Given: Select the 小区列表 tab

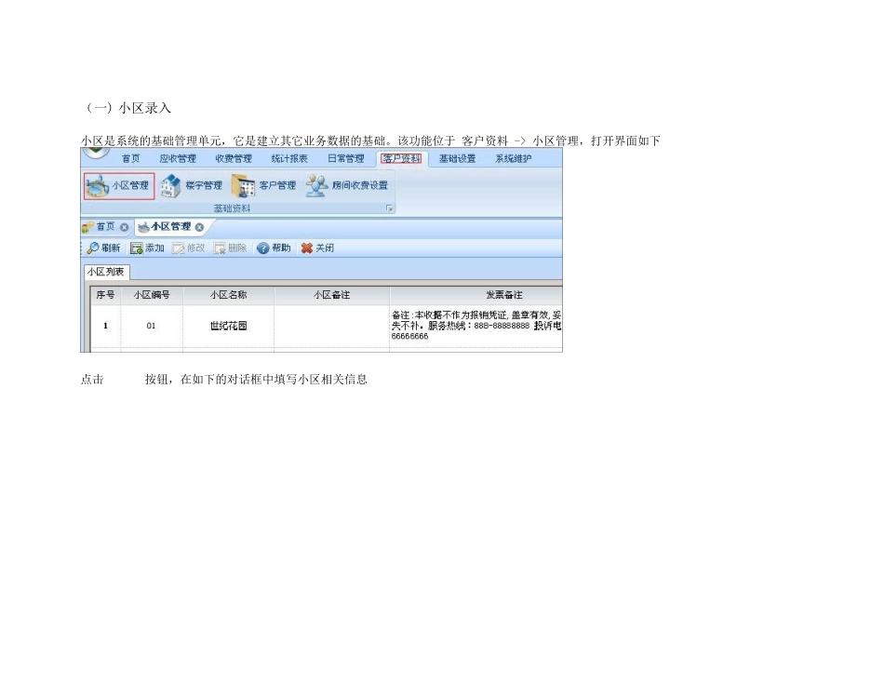Looking at the screenshot, I should (106, 273).
